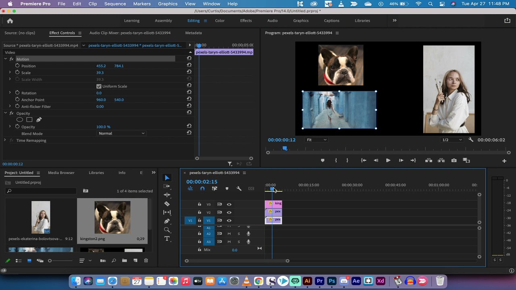Open the Fit zoom level dropdown
The height and width of the screenshot is (290, 516).
pos(316,140)
